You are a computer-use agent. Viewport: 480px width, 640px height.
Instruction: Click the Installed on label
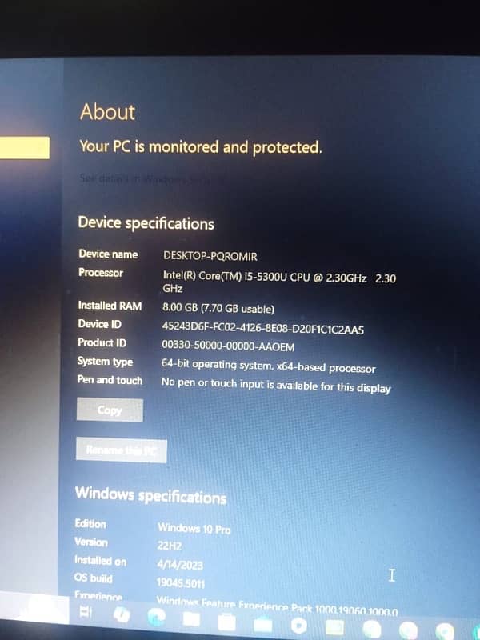(101, 561)
